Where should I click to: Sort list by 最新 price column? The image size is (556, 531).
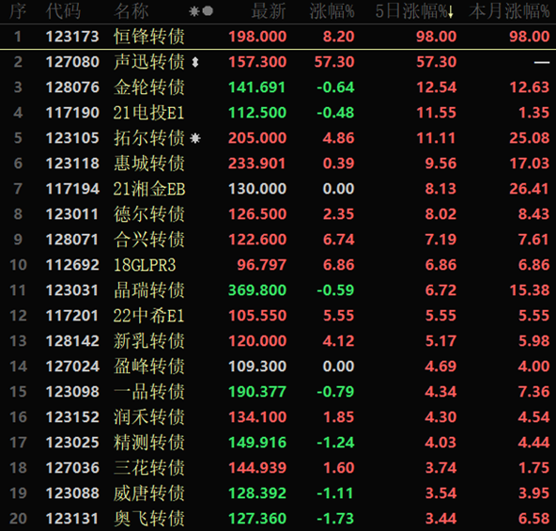point(269,11)
